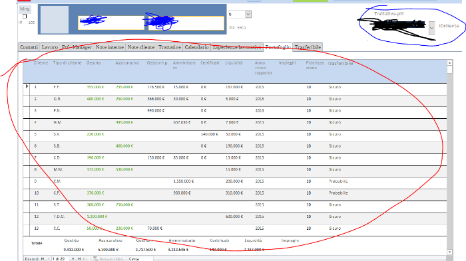Expand the Trattativa-ptf combo box arrow

[431, 28]
